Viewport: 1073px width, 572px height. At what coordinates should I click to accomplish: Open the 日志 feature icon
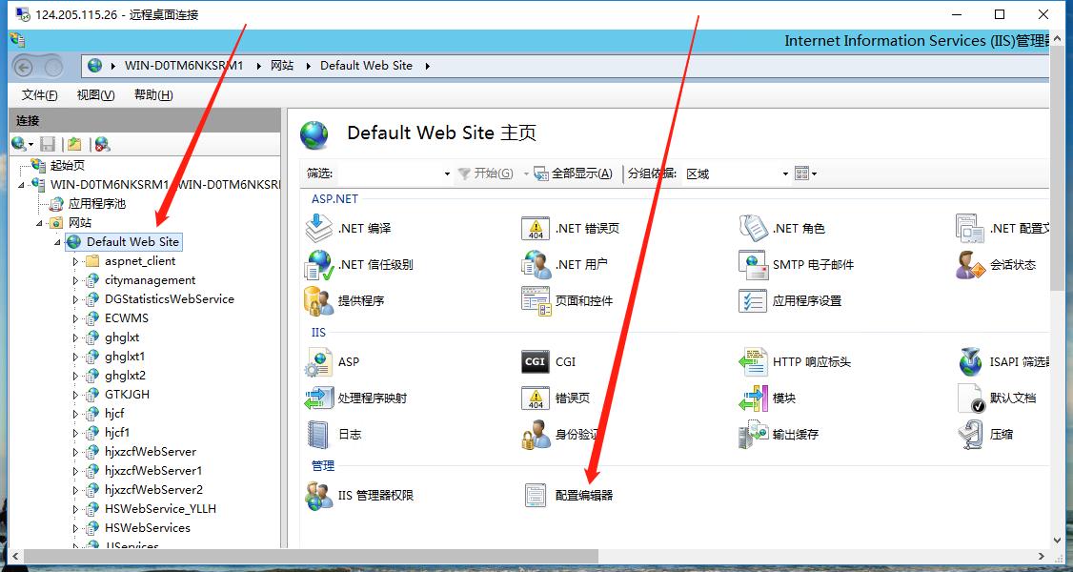coord(319,435)
